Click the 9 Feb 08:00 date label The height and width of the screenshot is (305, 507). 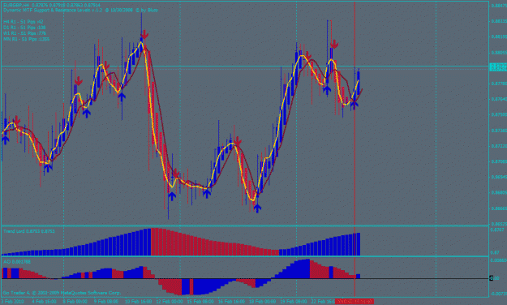[106, 302]
